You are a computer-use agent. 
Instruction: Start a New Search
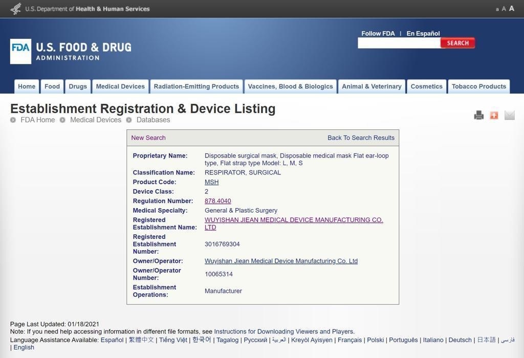click(148, 138)
